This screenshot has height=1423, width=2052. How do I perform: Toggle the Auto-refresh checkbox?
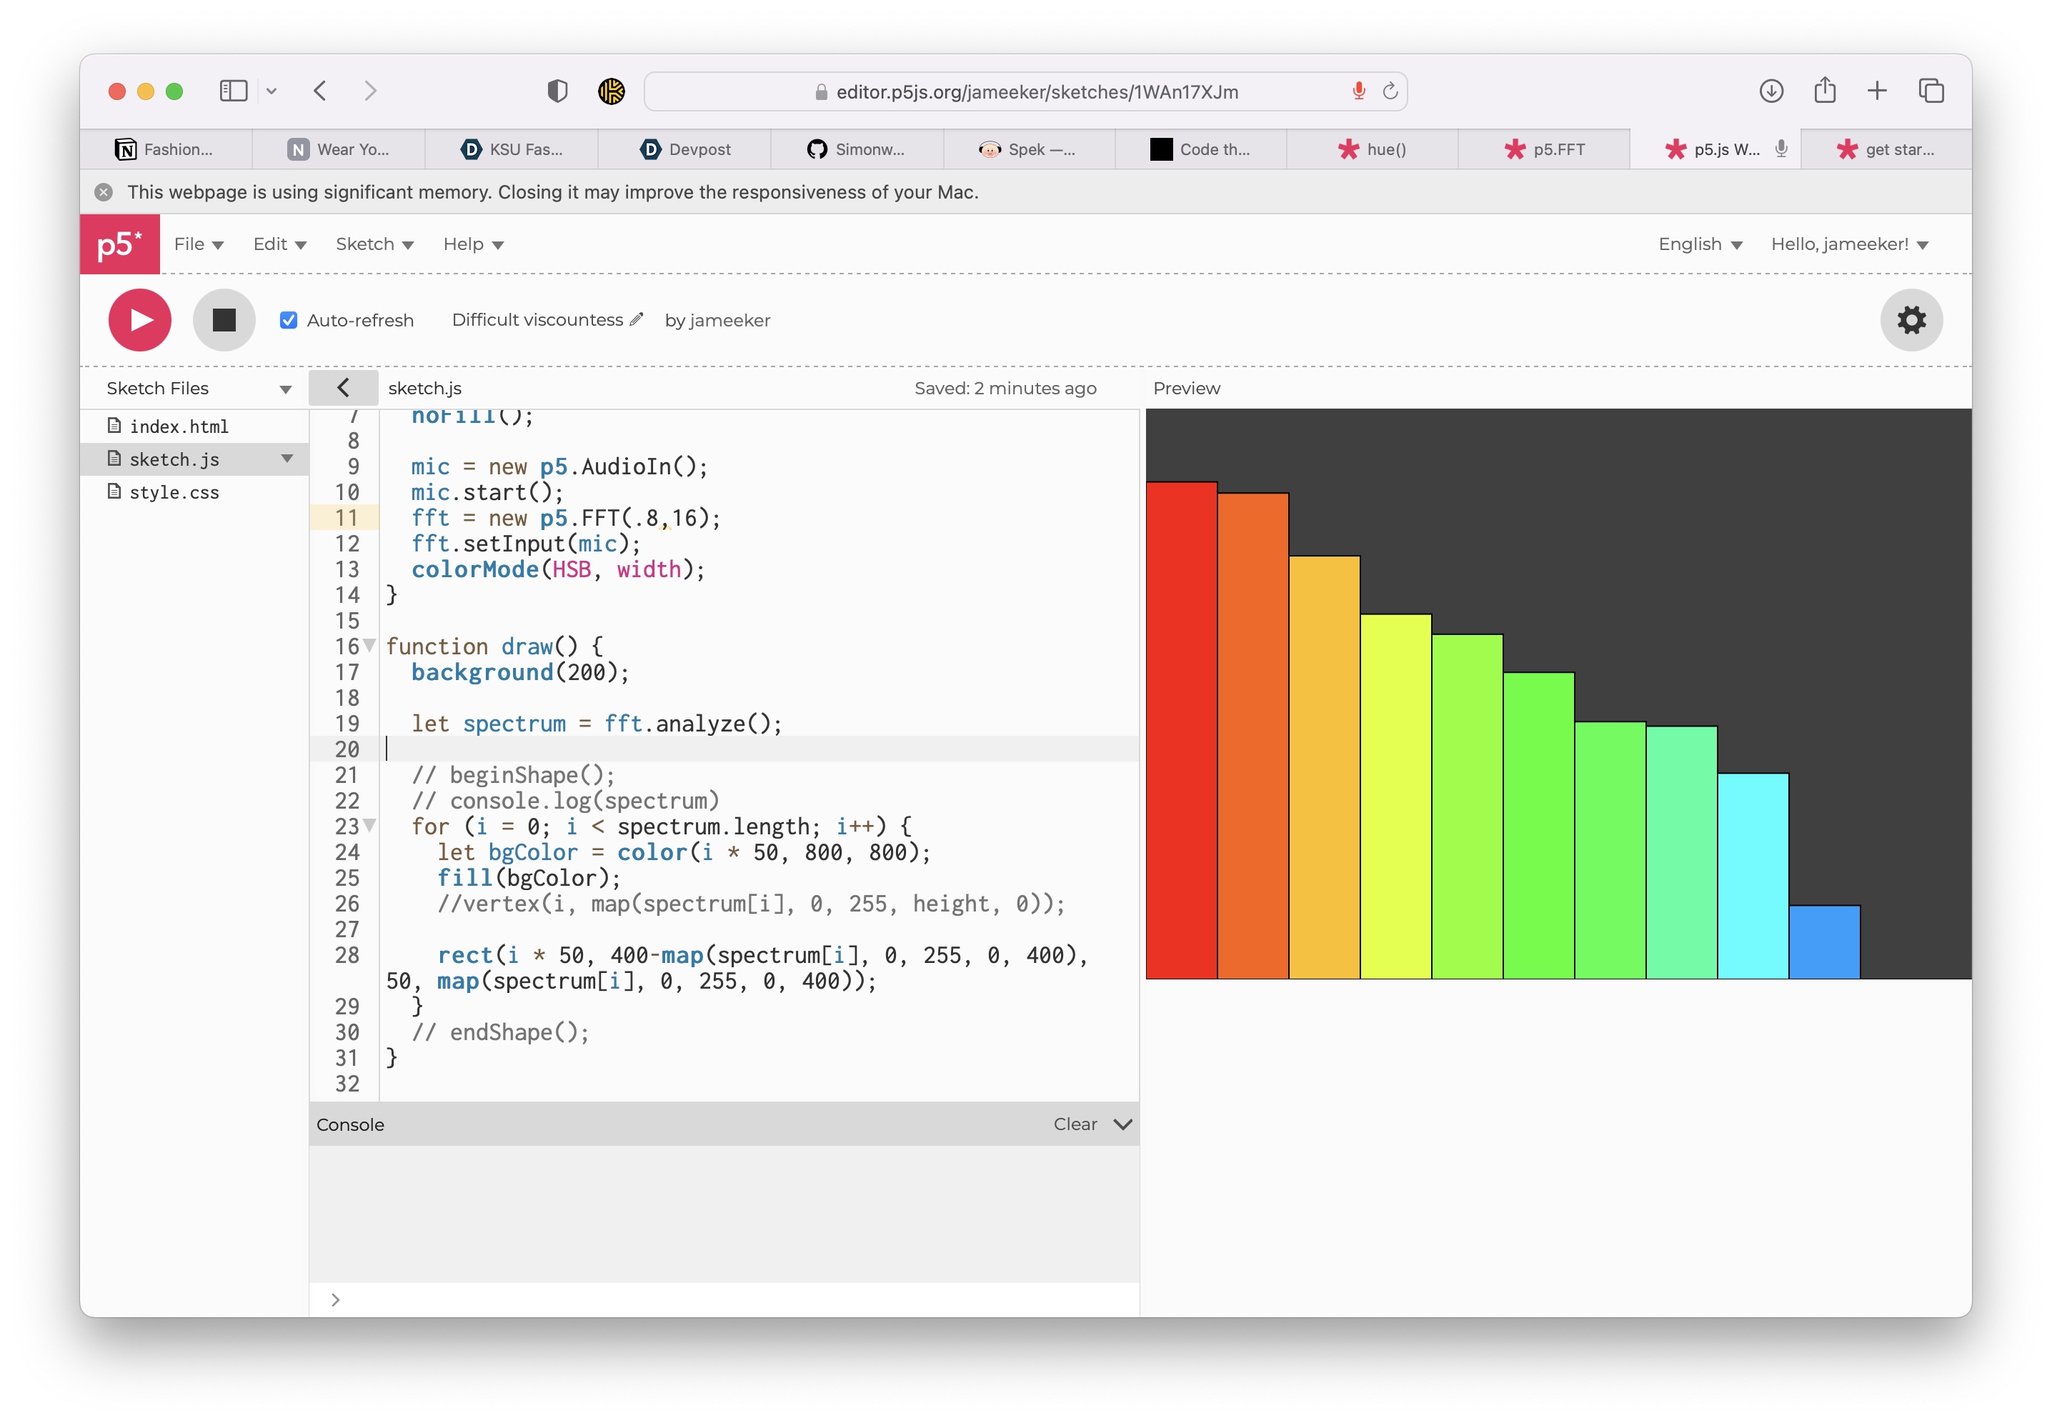pos(288,320)
